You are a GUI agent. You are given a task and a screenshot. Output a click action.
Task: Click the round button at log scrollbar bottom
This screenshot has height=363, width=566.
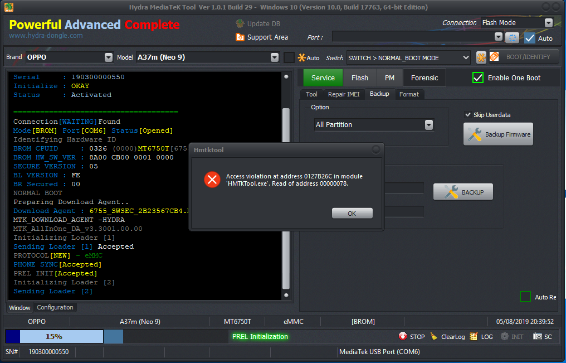click(286, 295)
